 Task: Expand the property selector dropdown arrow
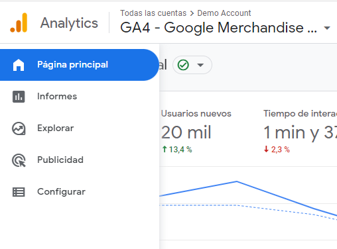(327, 28)
